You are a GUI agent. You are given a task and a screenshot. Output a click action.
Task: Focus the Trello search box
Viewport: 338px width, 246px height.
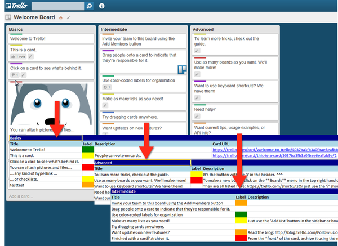(58, 6)
